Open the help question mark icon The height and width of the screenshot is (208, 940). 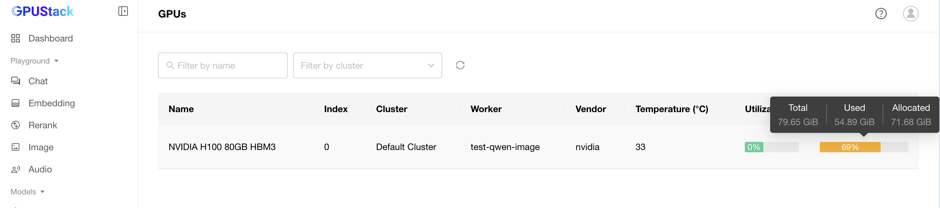tap(880, 14)
